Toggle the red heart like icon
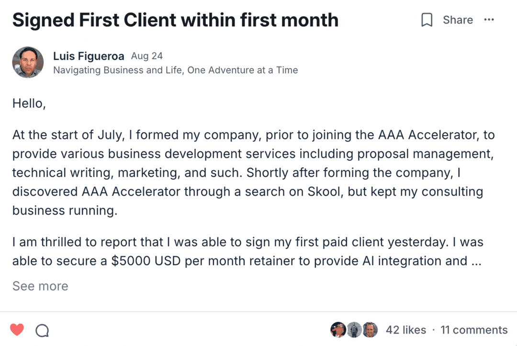The height and width of the screenshot is (346, 517). tap(17, 330)
